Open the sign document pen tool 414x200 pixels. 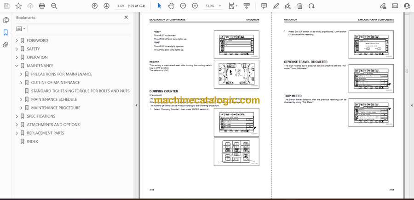click(x=288, y=6)
